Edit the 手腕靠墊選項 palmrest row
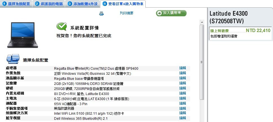 [183, 109]
